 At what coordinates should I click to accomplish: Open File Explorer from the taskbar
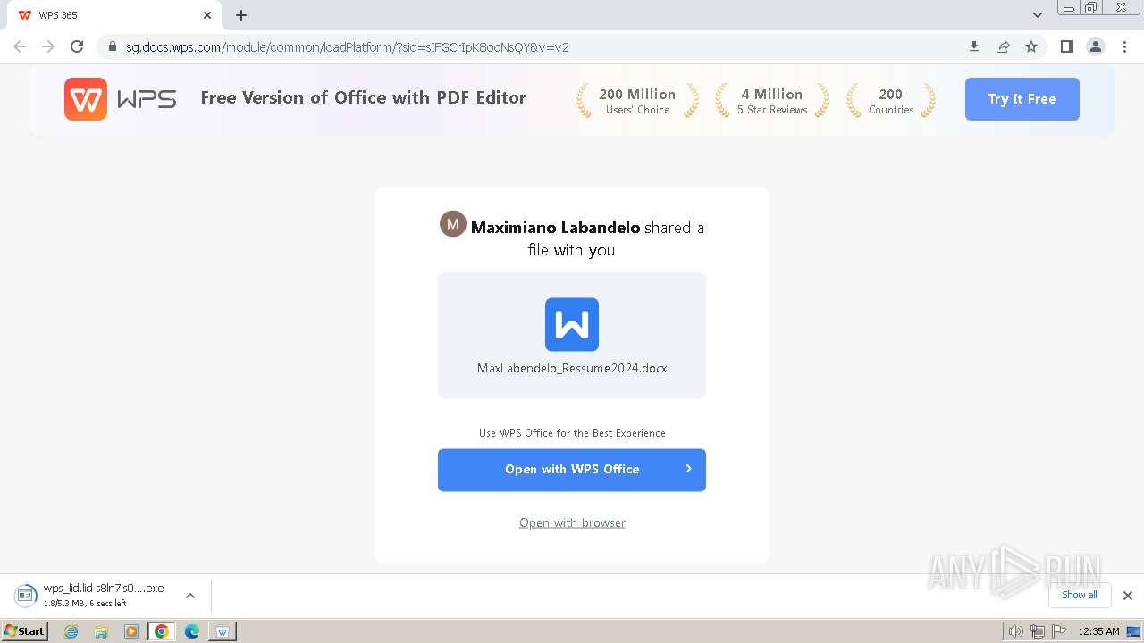point(101,631)
